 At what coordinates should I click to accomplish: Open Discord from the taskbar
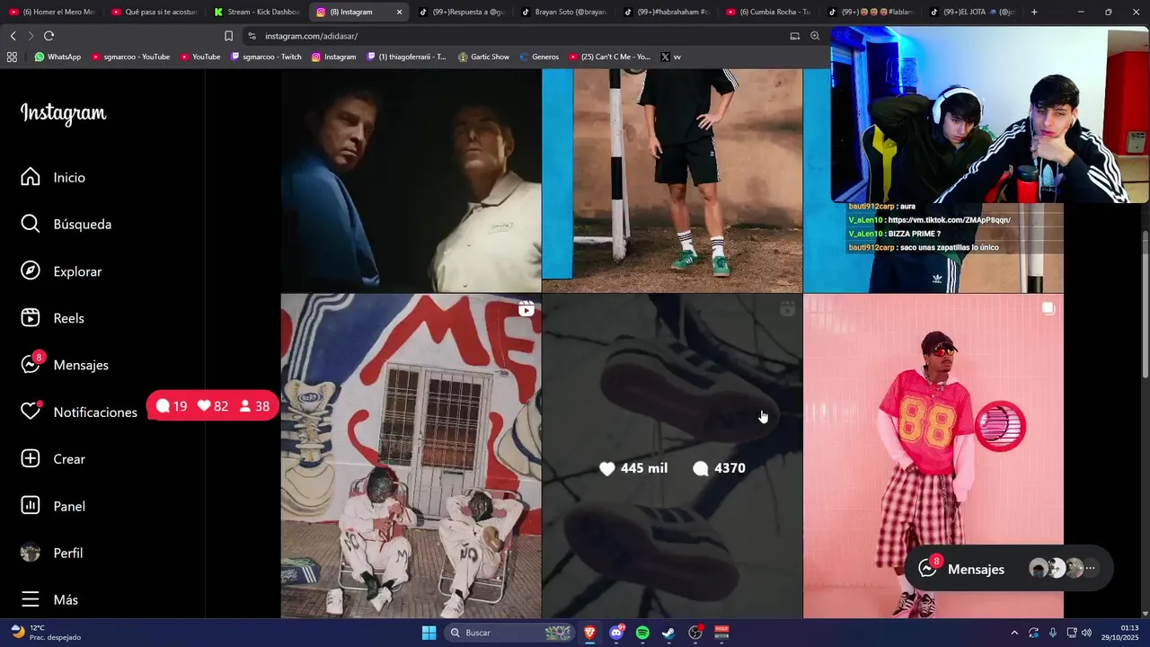616,633
